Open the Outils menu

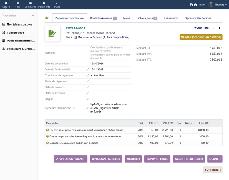tap(57, 5)
